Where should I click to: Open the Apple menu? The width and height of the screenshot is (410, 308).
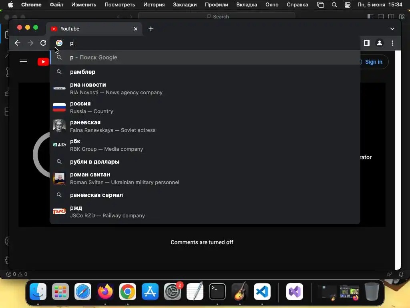pyautogui.click(x=10, y=5)
